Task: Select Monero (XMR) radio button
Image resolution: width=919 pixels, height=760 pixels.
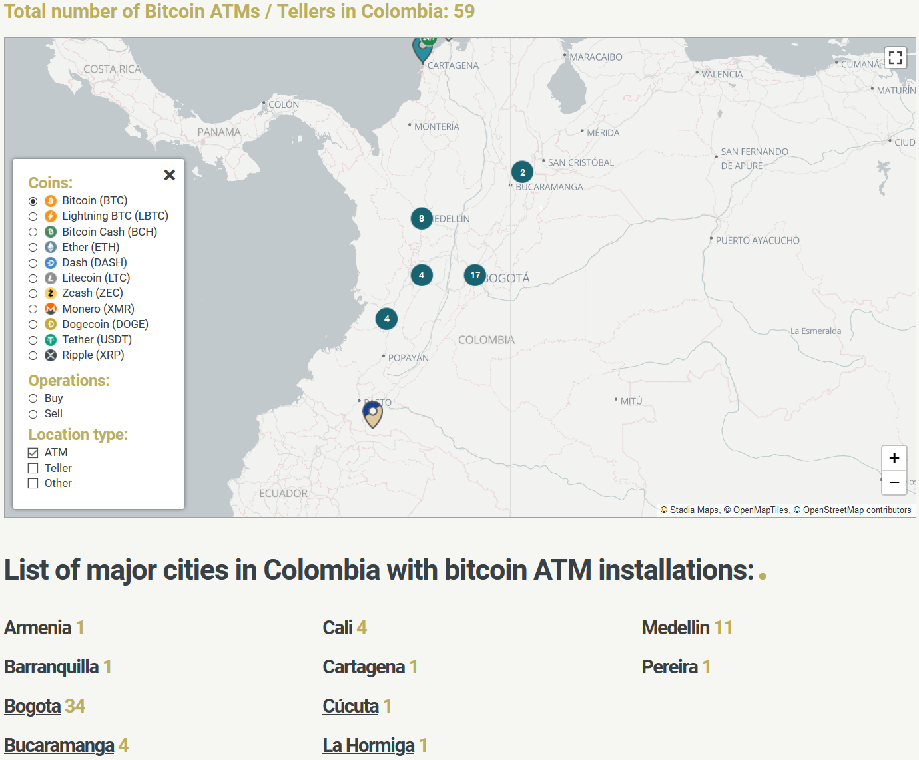Action: (x=33, y=309)
